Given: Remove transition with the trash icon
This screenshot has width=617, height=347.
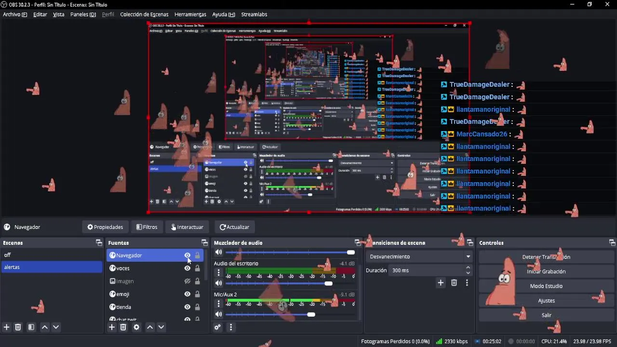Looking at the screenshot, I should point(454,283).
